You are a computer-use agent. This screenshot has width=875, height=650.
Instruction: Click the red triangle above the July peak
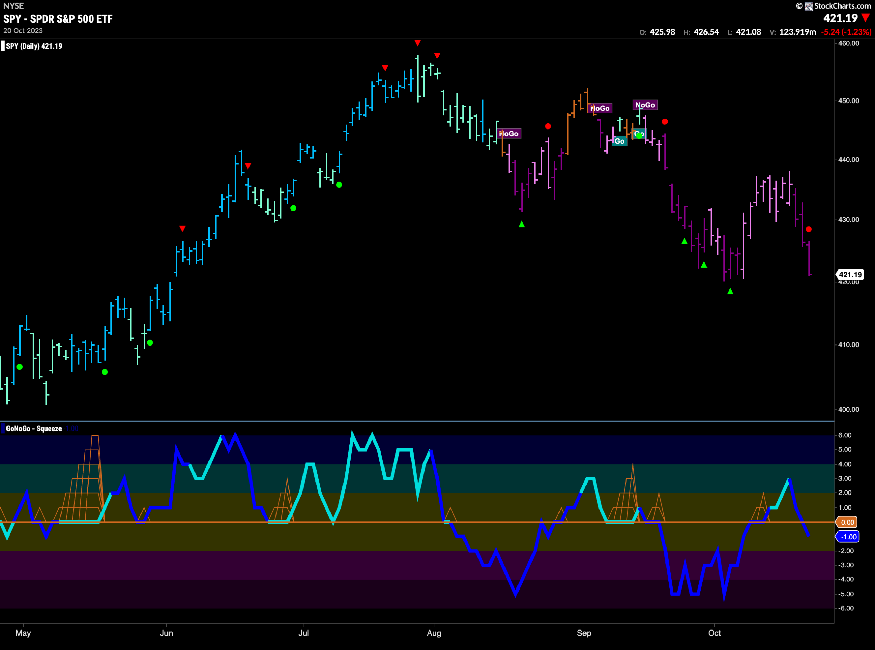[x=417, y=43]
